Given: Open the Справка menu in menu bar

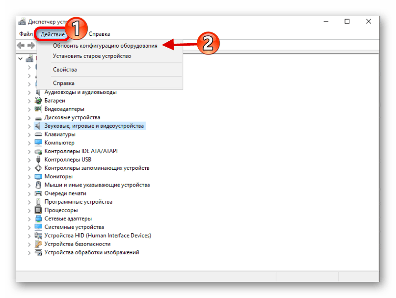Looking at the screenshot, I should (99, 34).
